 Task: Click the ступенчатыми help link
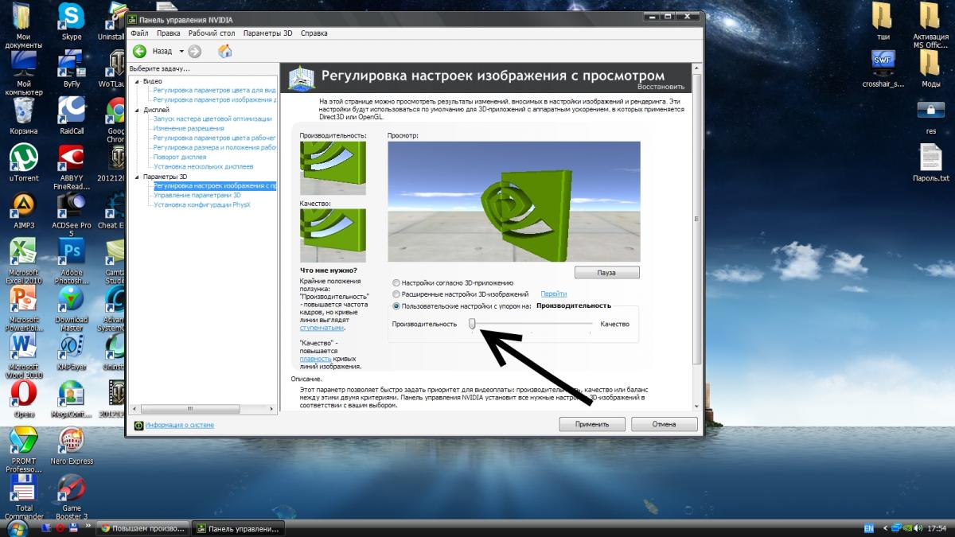pyautogui.click(x=322, y=328)
